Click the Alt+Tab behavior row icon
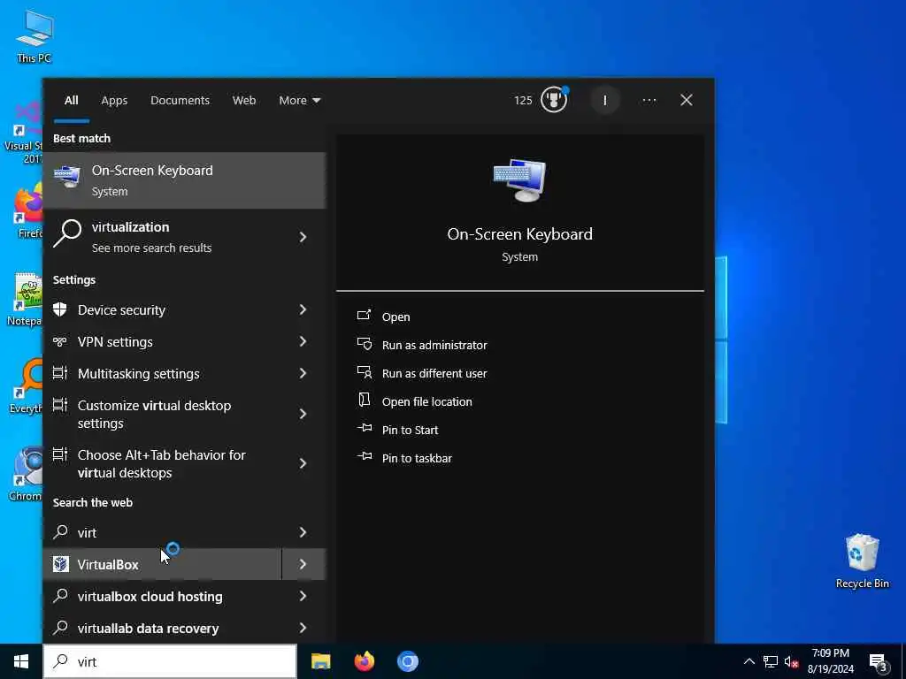Image resolution: width=906 pixels, height=679 pixels. pos(60,454)
